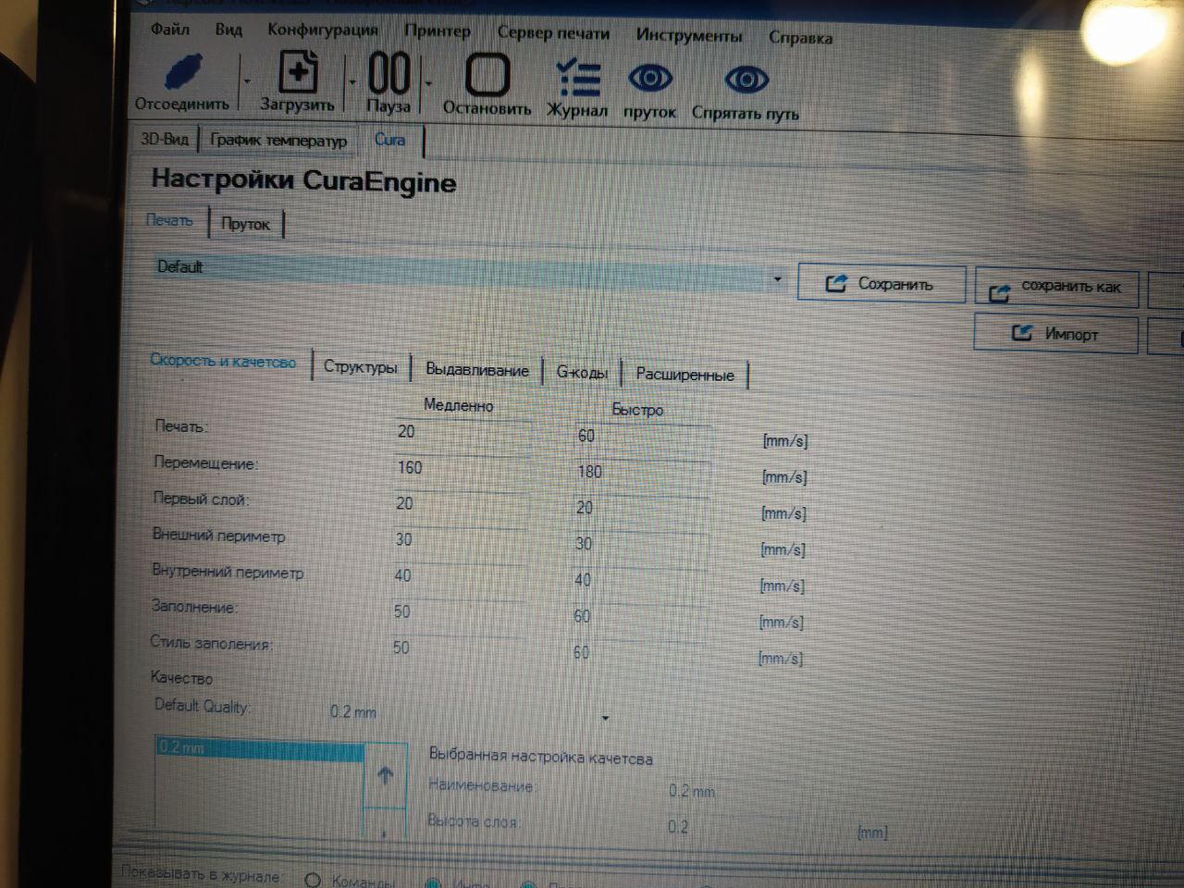The height and width of the screenshot is (888, 1184).
Task: Click the Внешний периметр slow field
Action: pos(460,541)
